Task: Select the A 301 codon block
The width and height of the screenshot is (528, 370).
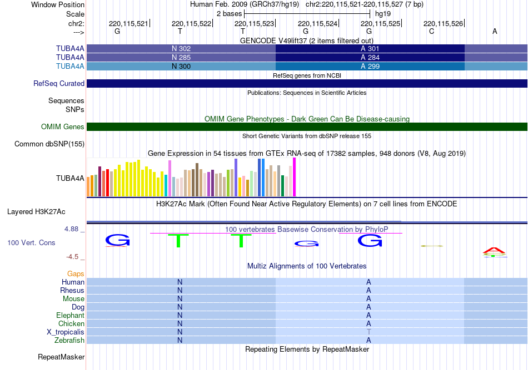Action: click(370, 48)
